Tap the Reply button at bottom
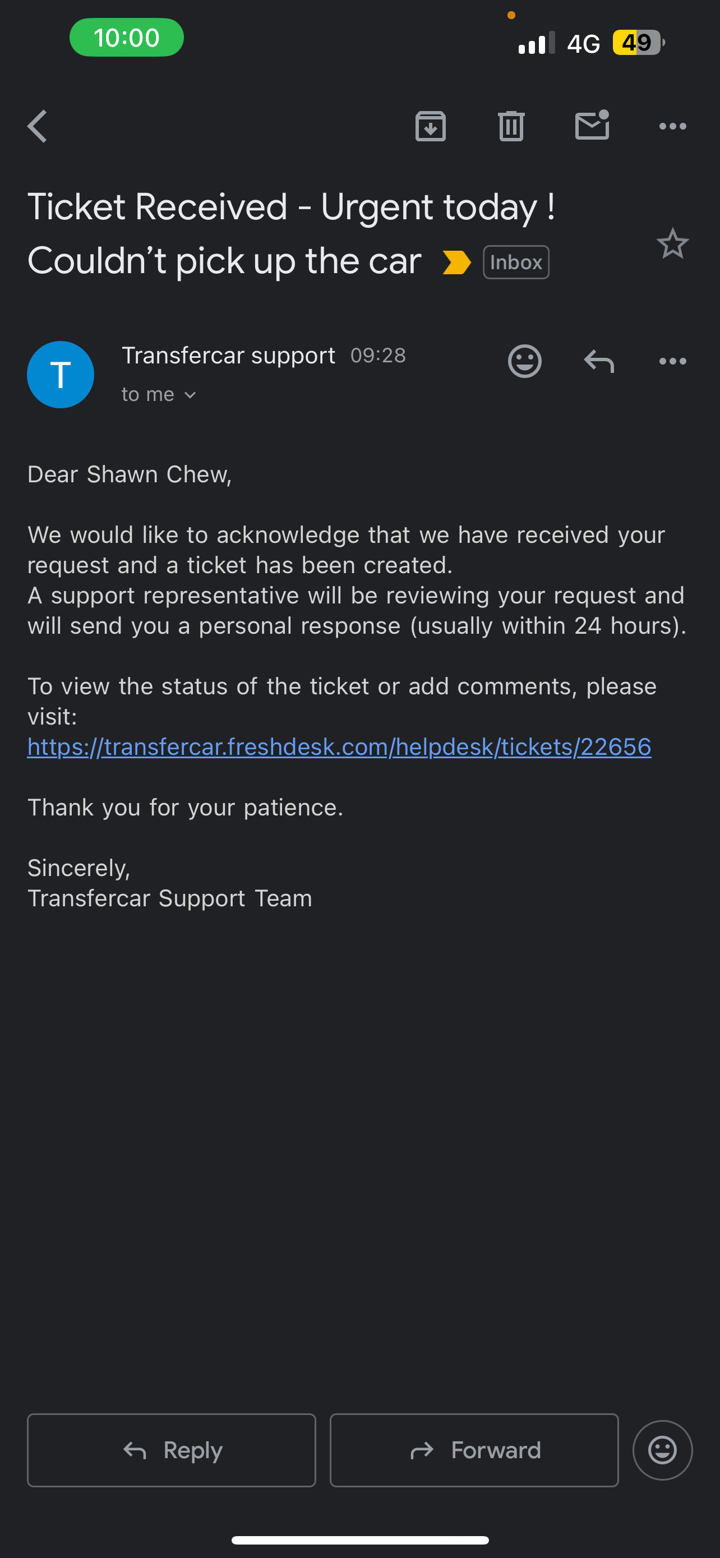 [x=172, y=1450]
